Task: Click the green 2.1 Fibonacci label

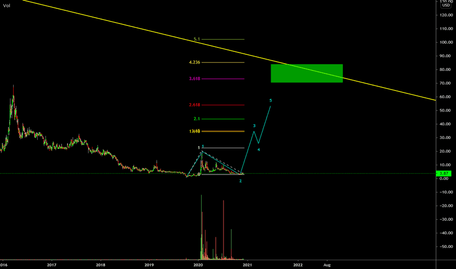Action: click(x=197, y=119)
